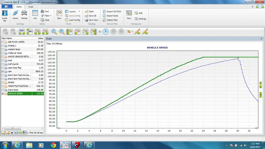Check the load checkbox
Viewport: 265px width, 149px height.
(x=3, y=60)
